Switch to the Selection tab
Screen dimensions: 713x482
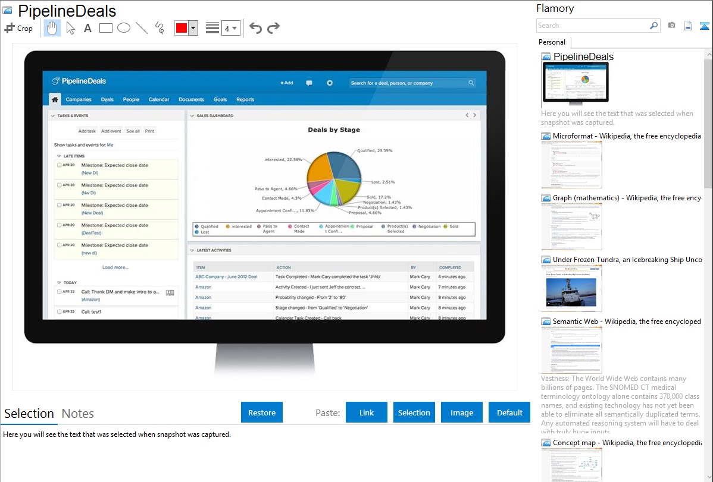pyautogui.click(x=29, y=414)
